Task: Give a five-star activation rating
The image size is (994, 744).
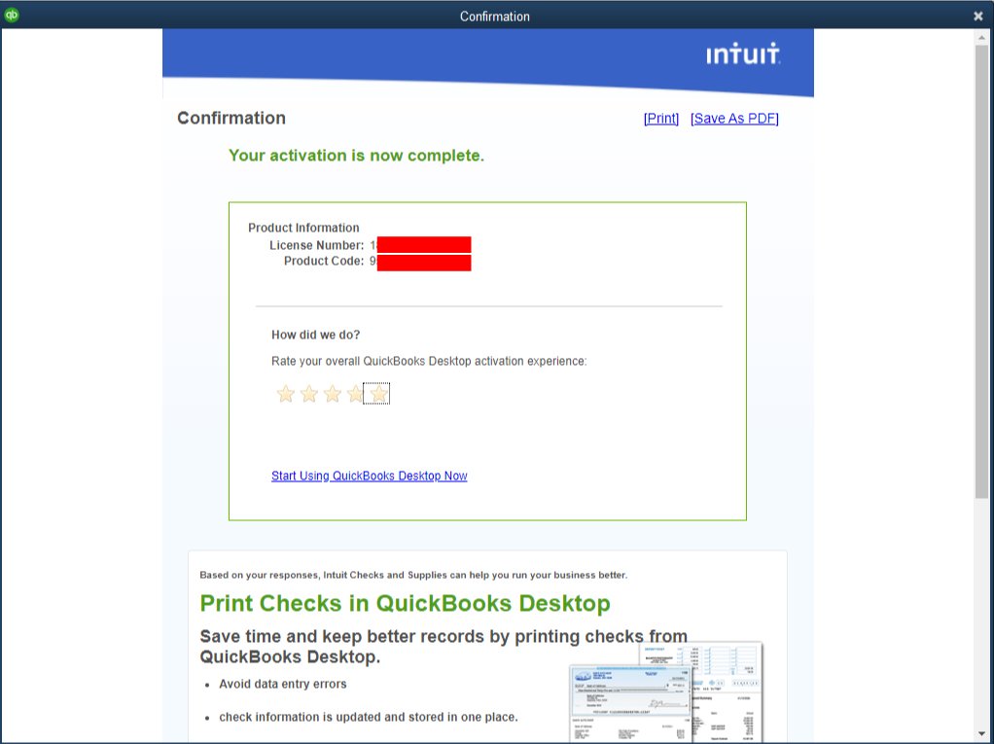Action: pyautogui.click(x=378, y=394)
